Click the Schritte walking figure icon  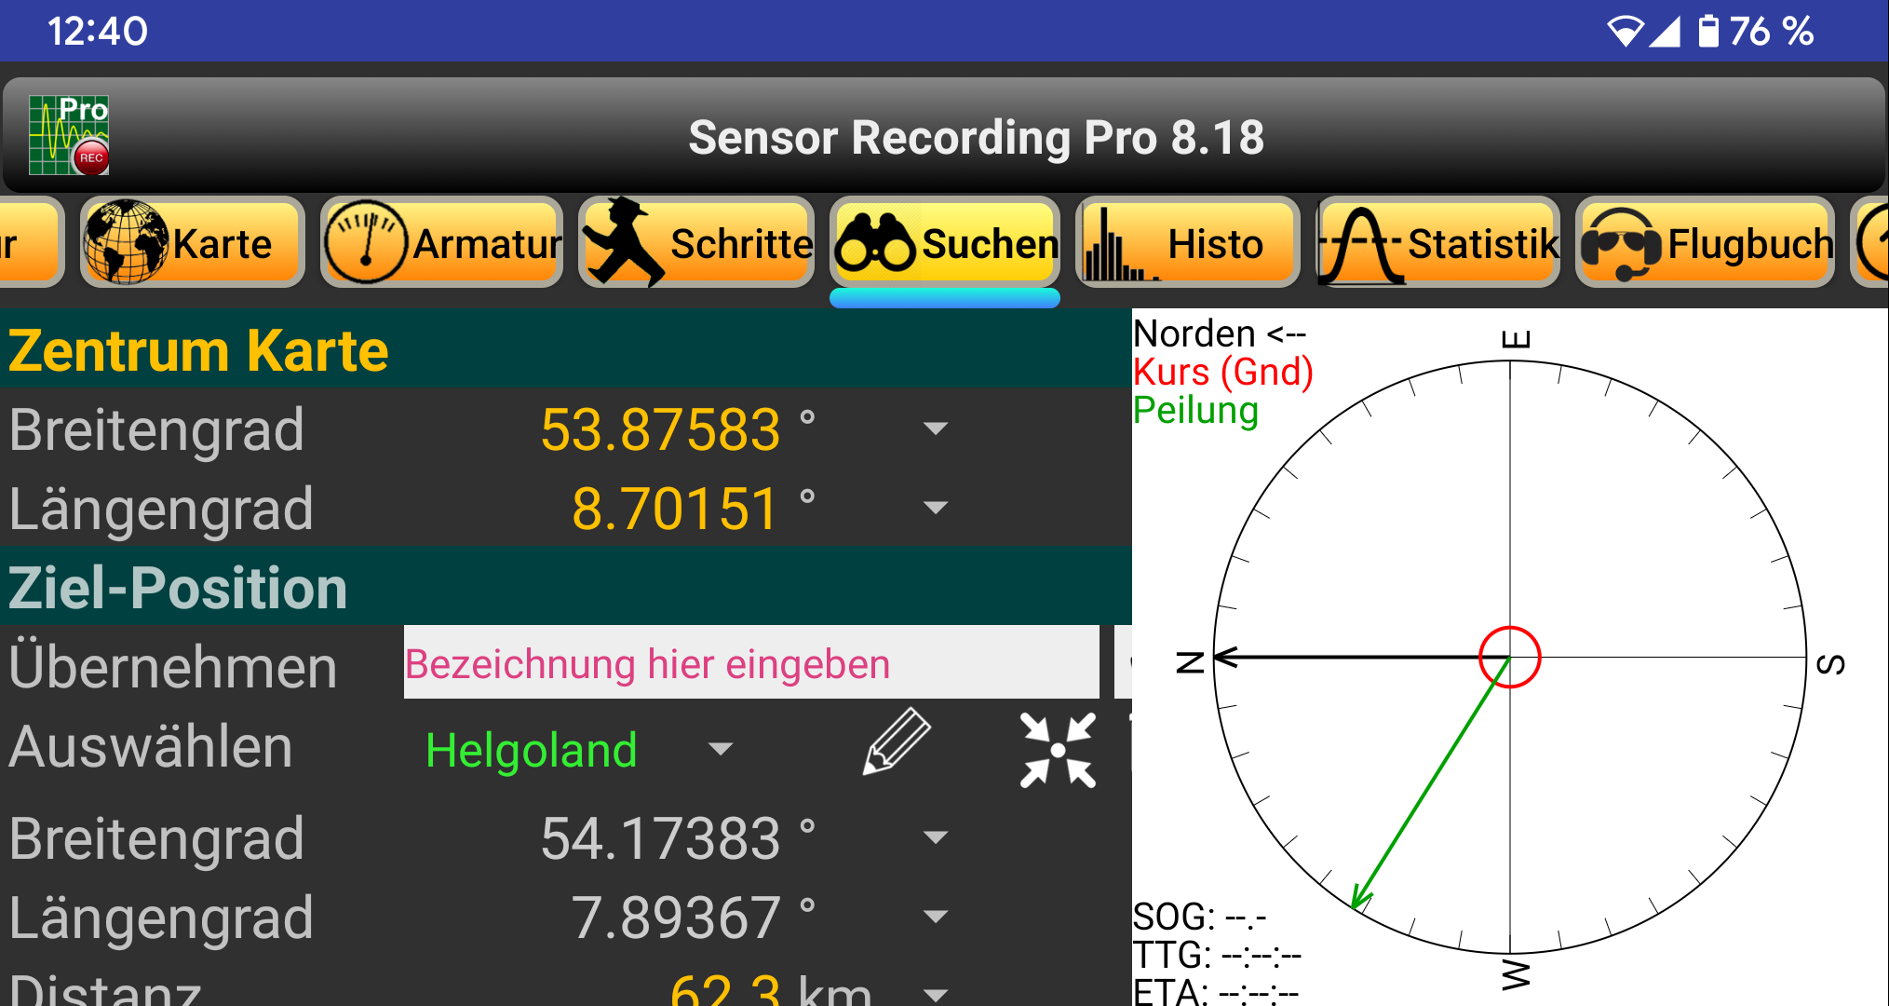coord(626,242)
